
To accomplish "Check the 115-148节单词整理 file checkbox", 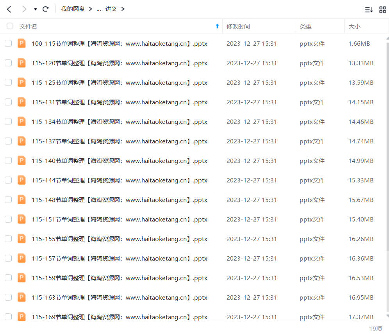I will click(8, 200).
